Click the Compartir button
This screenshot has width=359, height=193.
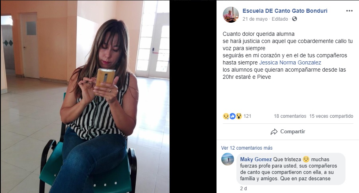click(288, 132)
